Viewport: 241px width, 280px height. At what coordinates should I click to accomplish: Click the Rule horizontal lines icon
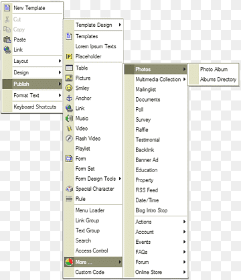pos(69,199)
